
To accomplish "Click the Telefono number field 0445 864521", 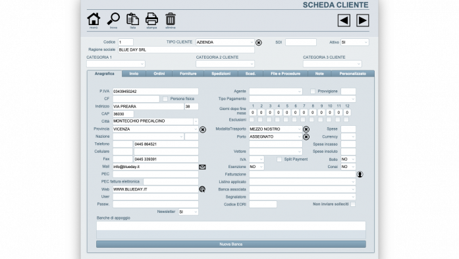I will tap(166, 144).
